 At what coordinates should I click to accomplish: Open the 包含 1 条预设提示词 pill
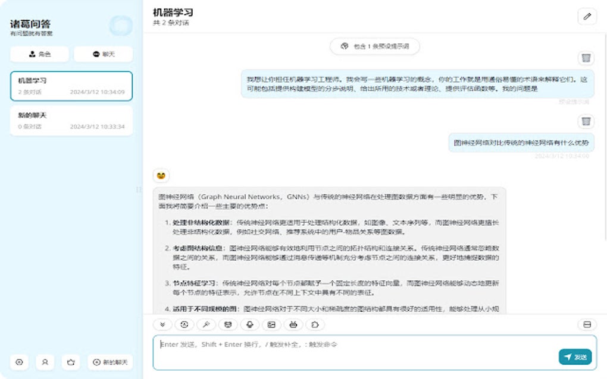(375, 46)
